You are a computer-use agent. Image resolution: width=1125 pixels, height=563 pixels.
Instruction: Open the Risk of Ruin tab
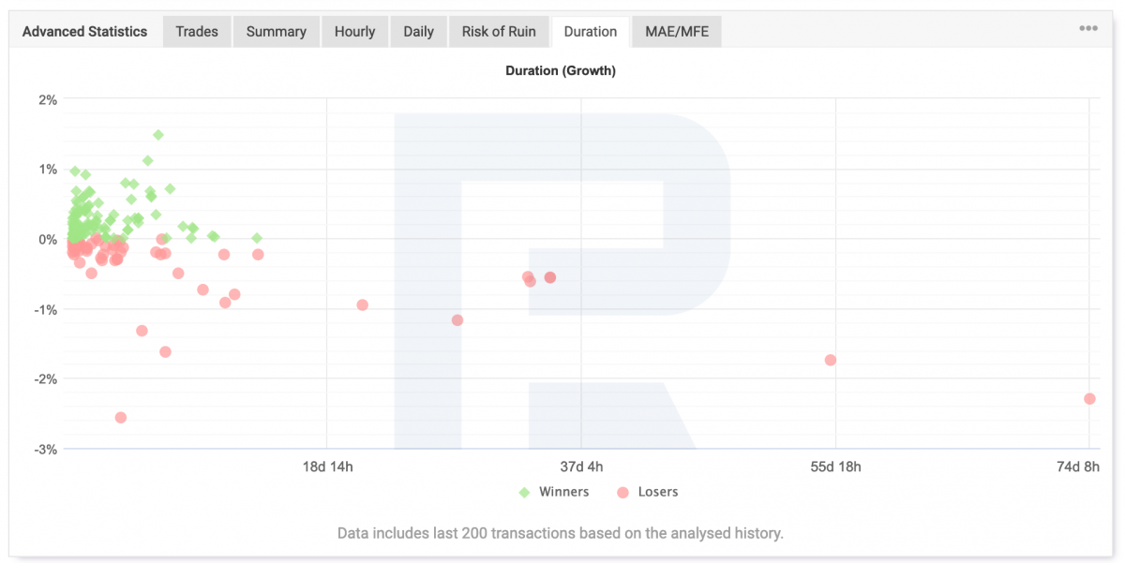point(499,32)
